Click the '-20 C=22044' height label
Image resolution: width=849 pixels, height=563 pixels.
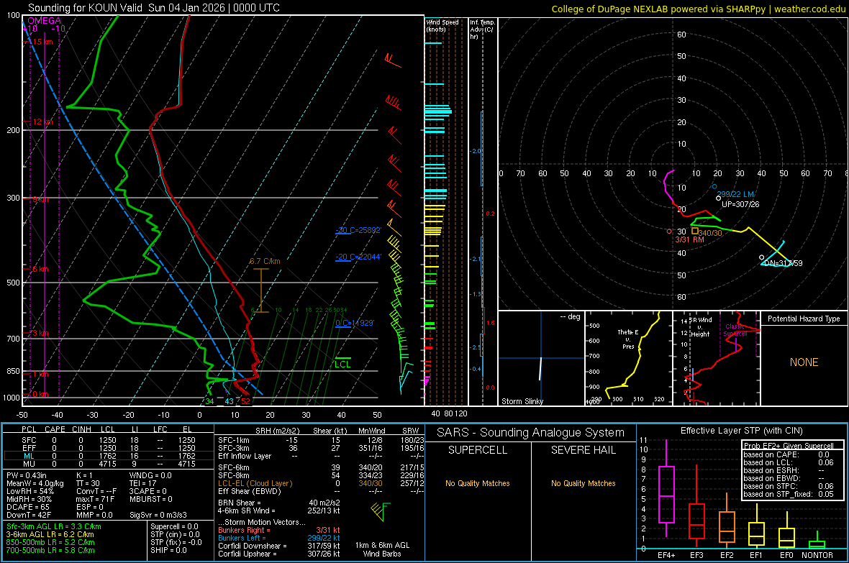point(358,257)
